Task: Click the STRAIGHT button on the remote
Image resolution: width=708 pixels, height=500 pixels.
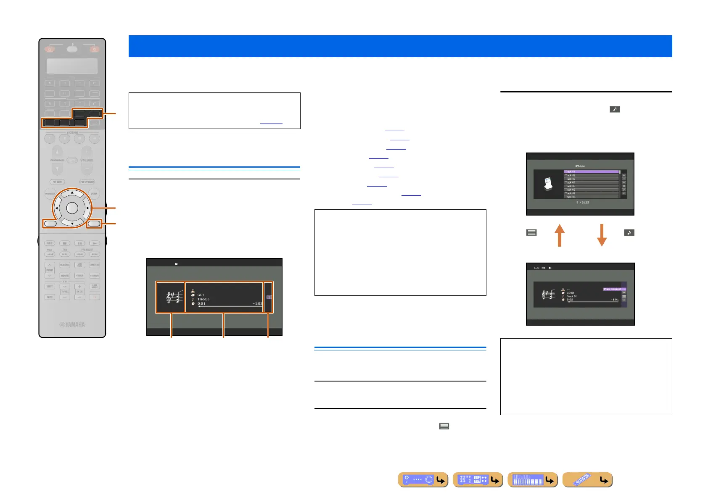Action: [95, 276]
